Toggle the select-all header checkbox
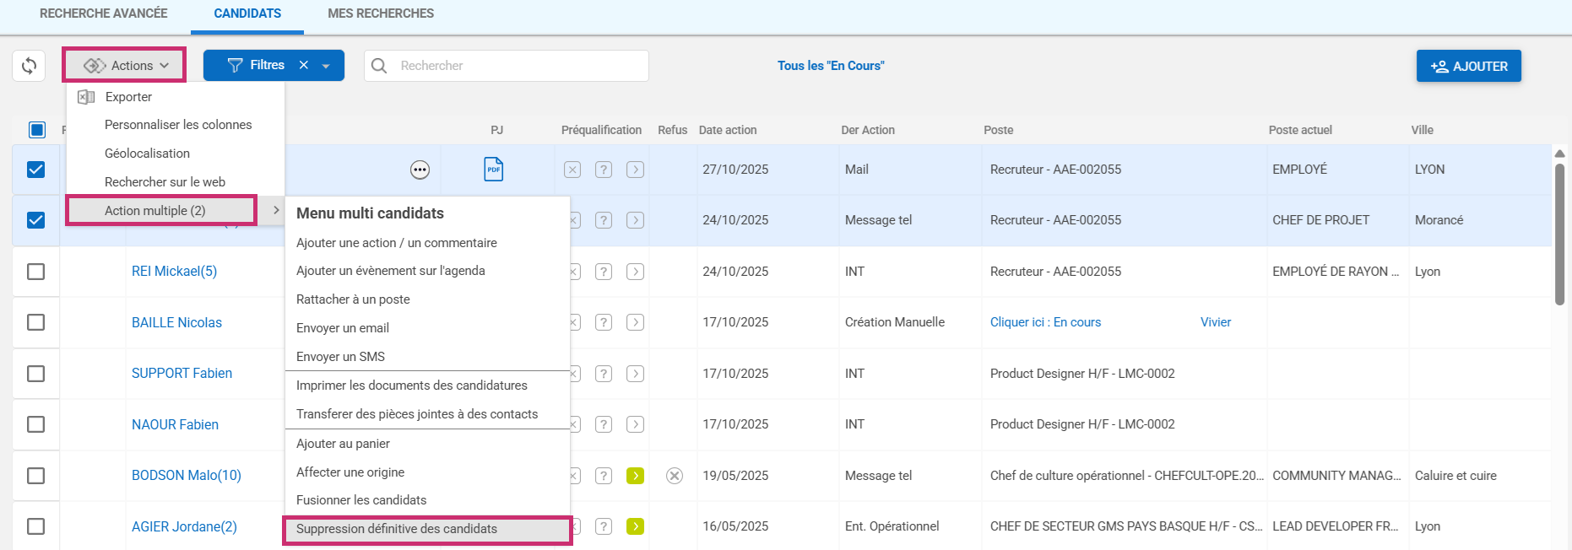This screenshot has width=1572, height=550. pos(36,130)
